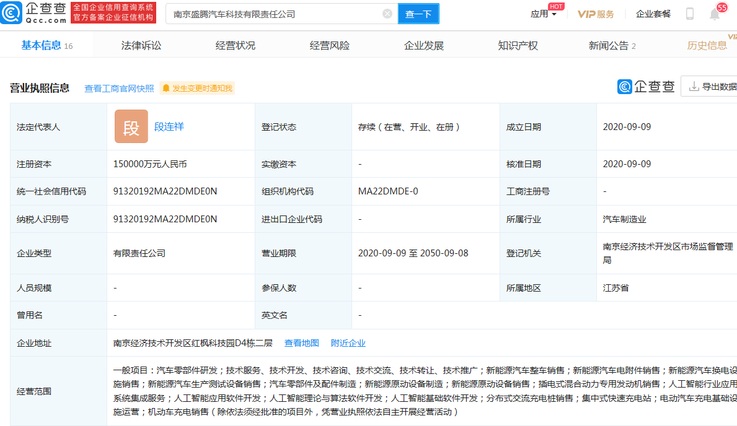This screenshot has width=737, height=426.
Task: Clear the search box using the × icon
Action: coord(387,13)
